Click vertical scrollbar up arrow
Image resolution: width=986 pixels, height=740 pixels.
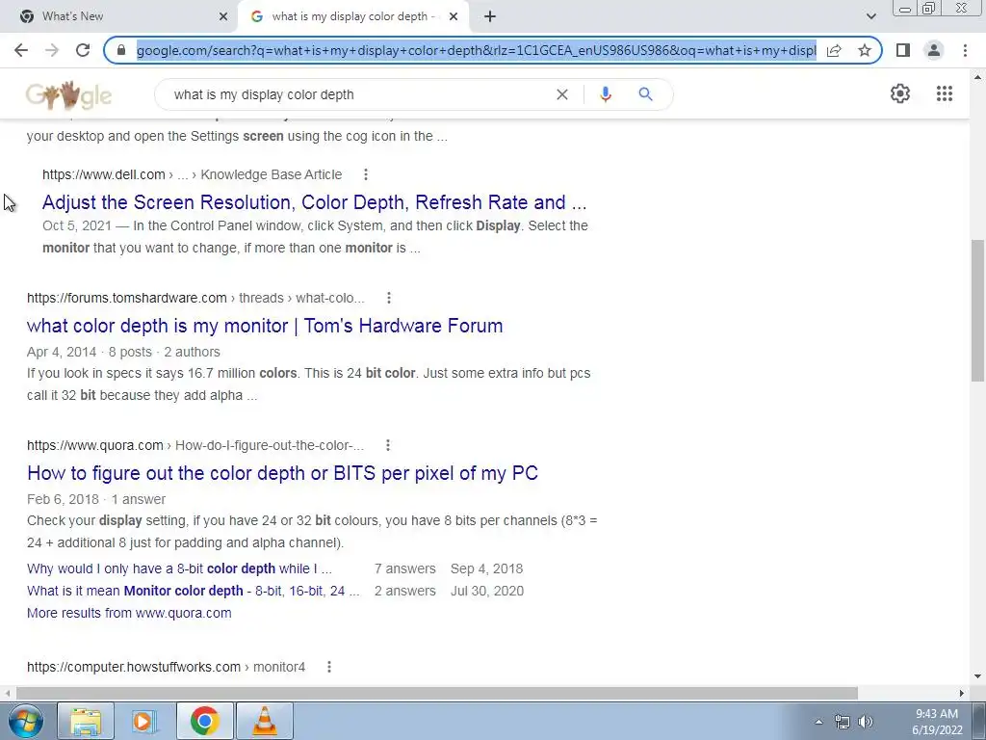coord(977,77)
